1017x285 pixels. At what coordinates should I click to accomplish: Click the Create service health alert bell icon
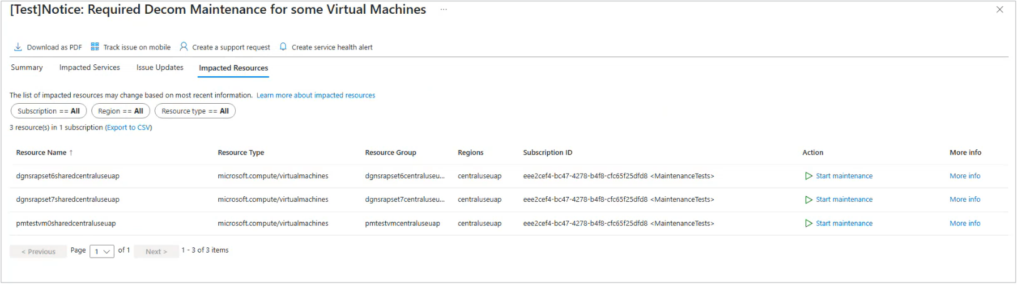pos(283,47)
